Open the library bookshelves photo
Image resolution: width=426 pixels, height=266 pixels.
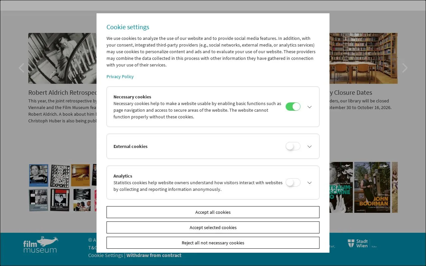coord(363,58)
